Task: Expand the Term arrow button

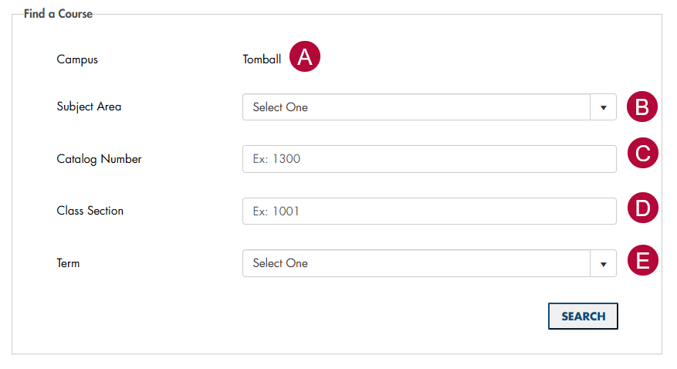Action: [603, 263]
